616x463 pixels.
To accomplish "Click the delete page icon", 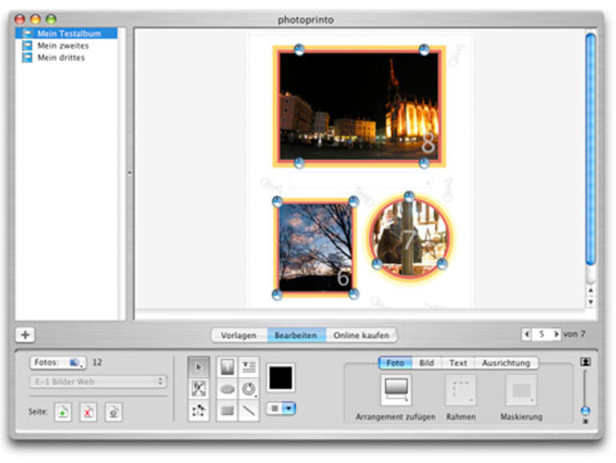I will click(x=88, y=412).
